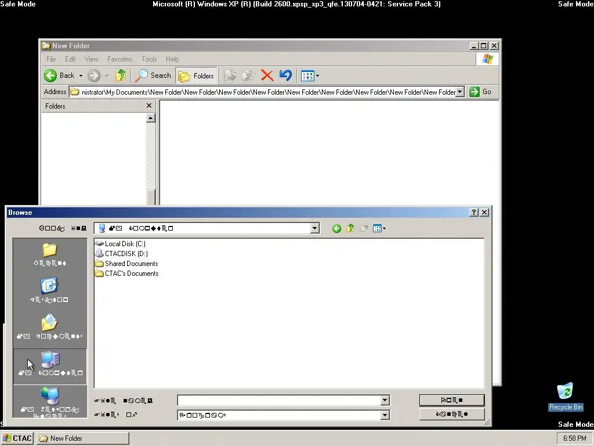Click the New Folder taskbar button
This screenshot has width=594, height=446.
tap(83, 438)
